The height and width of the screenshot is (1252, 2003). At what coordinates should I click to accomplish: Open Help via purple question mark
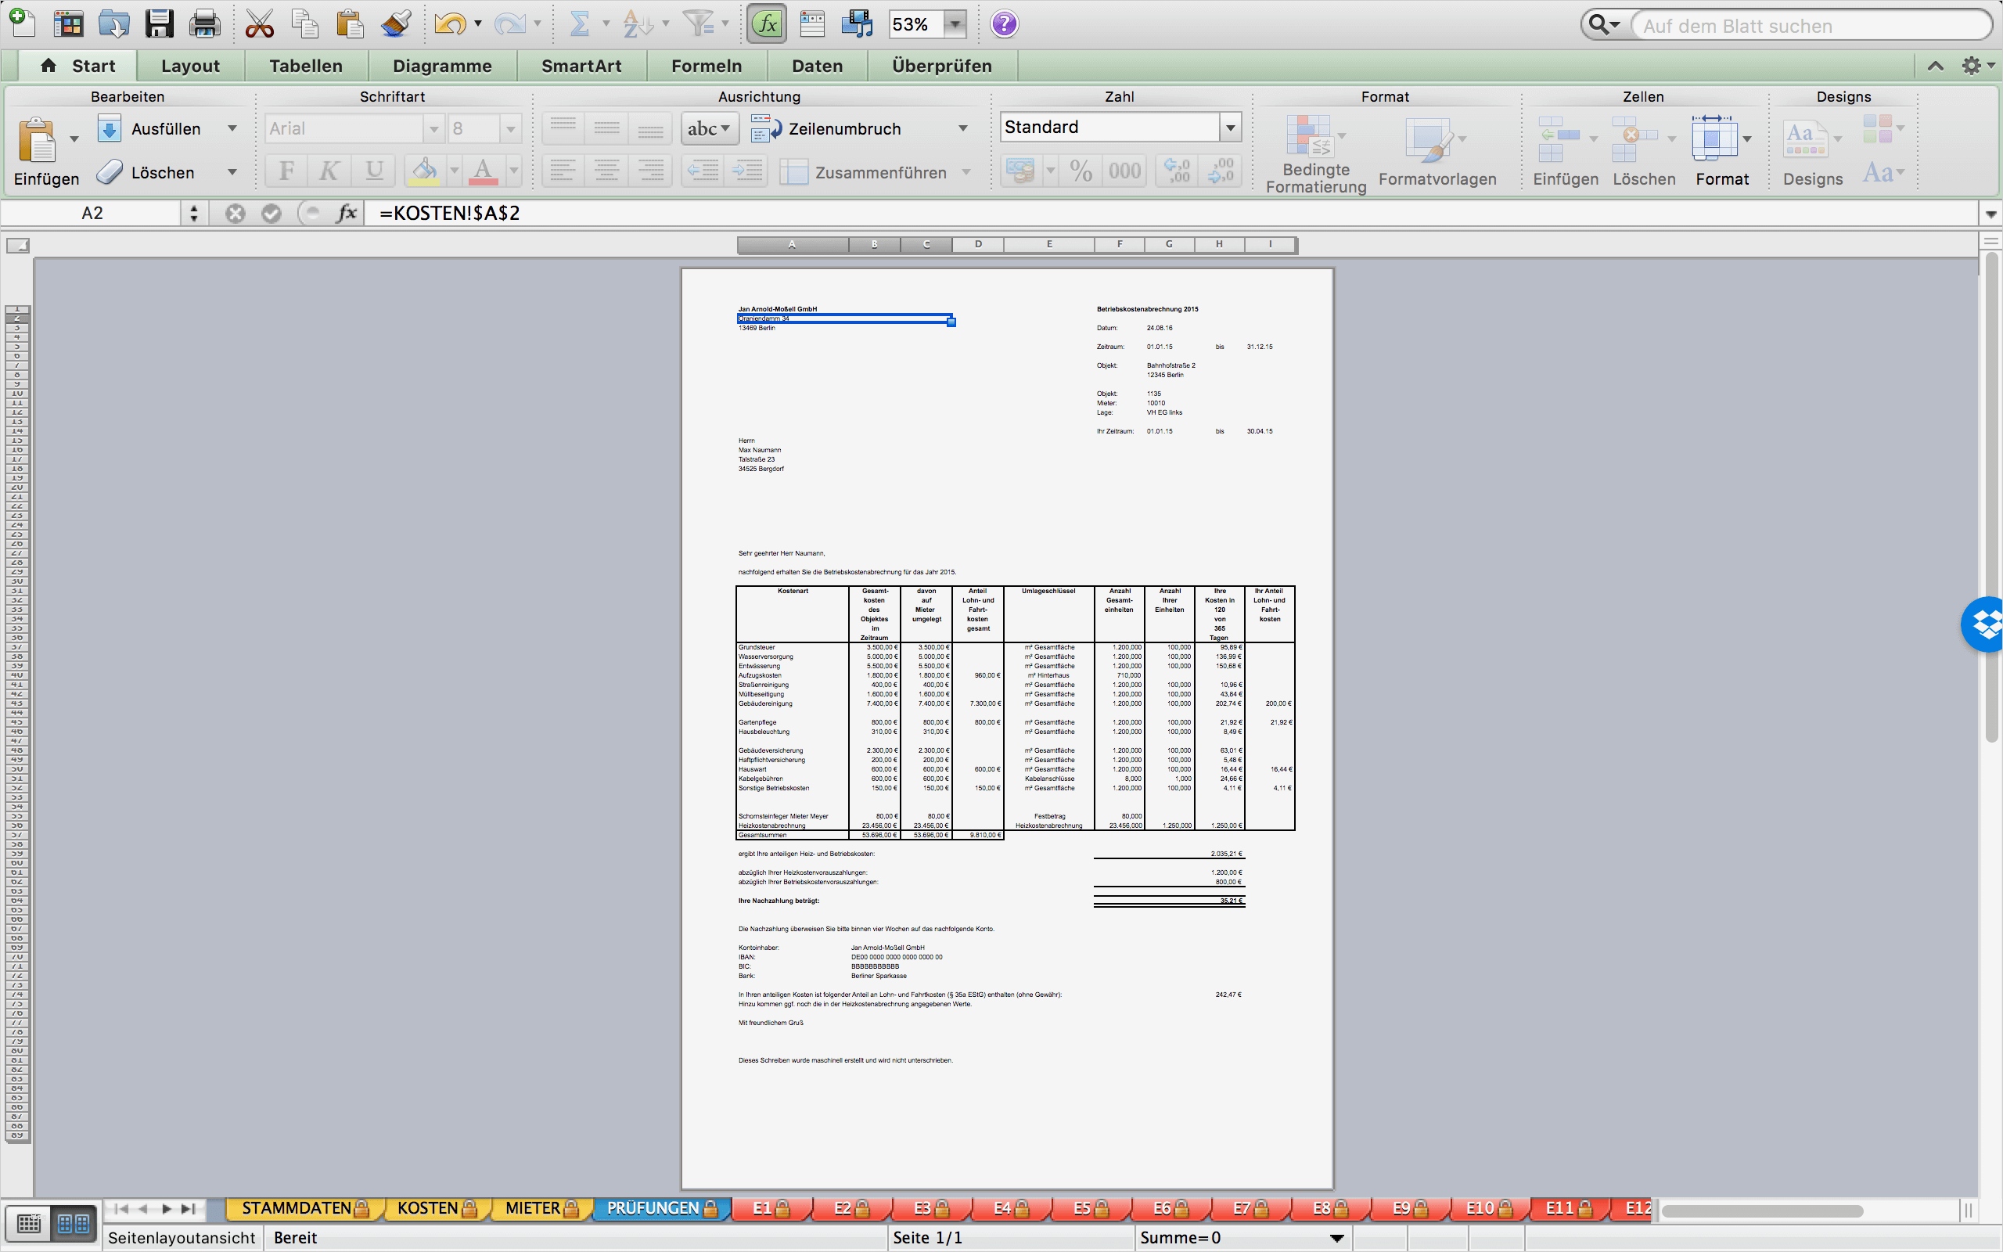pos(1004,24)
